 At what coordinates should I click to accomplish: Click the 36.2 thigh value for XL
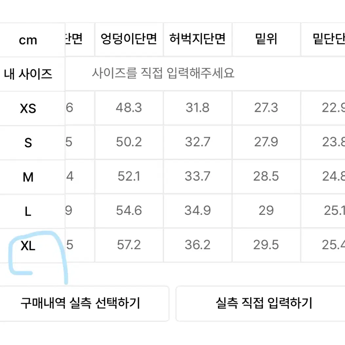197,245
